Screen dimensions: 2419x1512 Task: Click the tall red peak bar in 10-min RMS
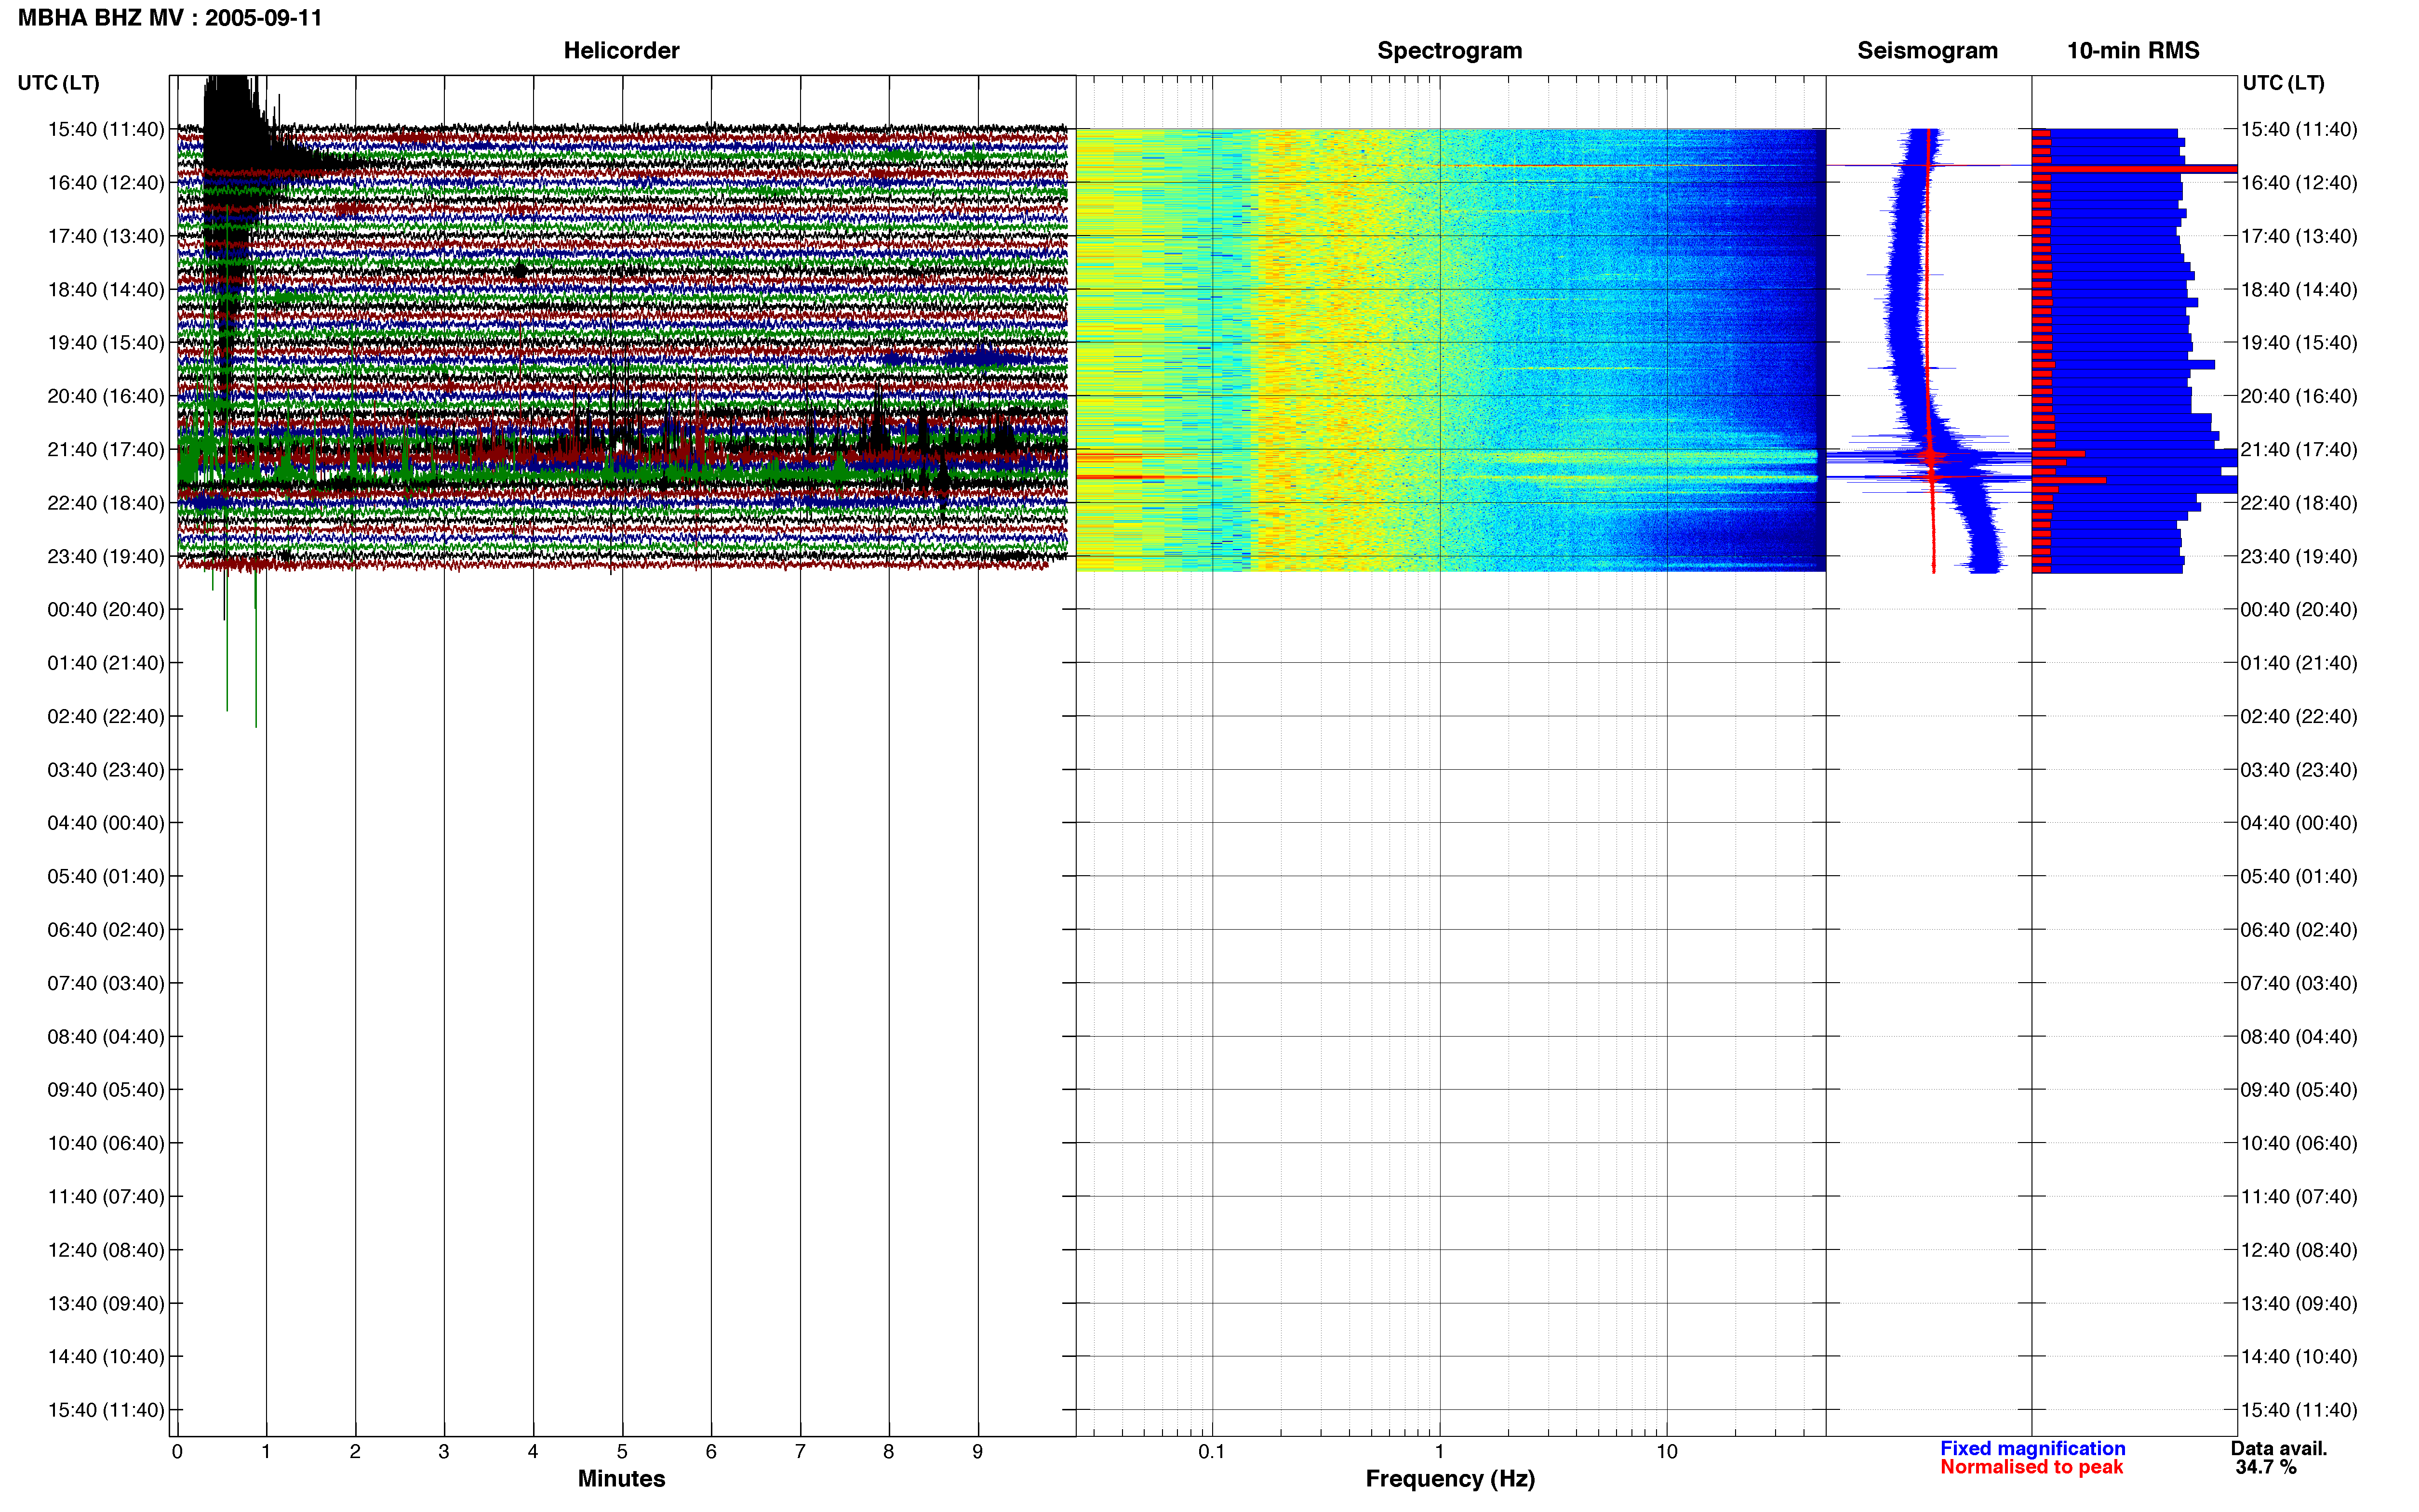pyautogui.click(x=2135, y=169)
